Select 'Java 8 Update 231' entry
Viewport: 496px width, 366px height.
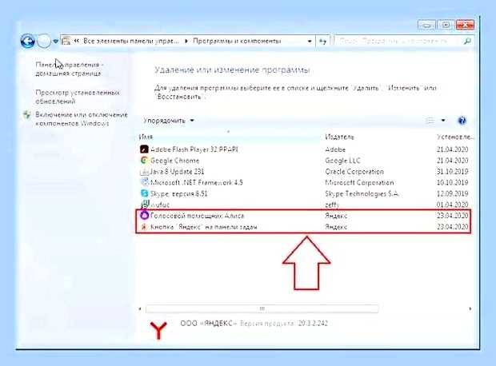click(x=177, y=172)
